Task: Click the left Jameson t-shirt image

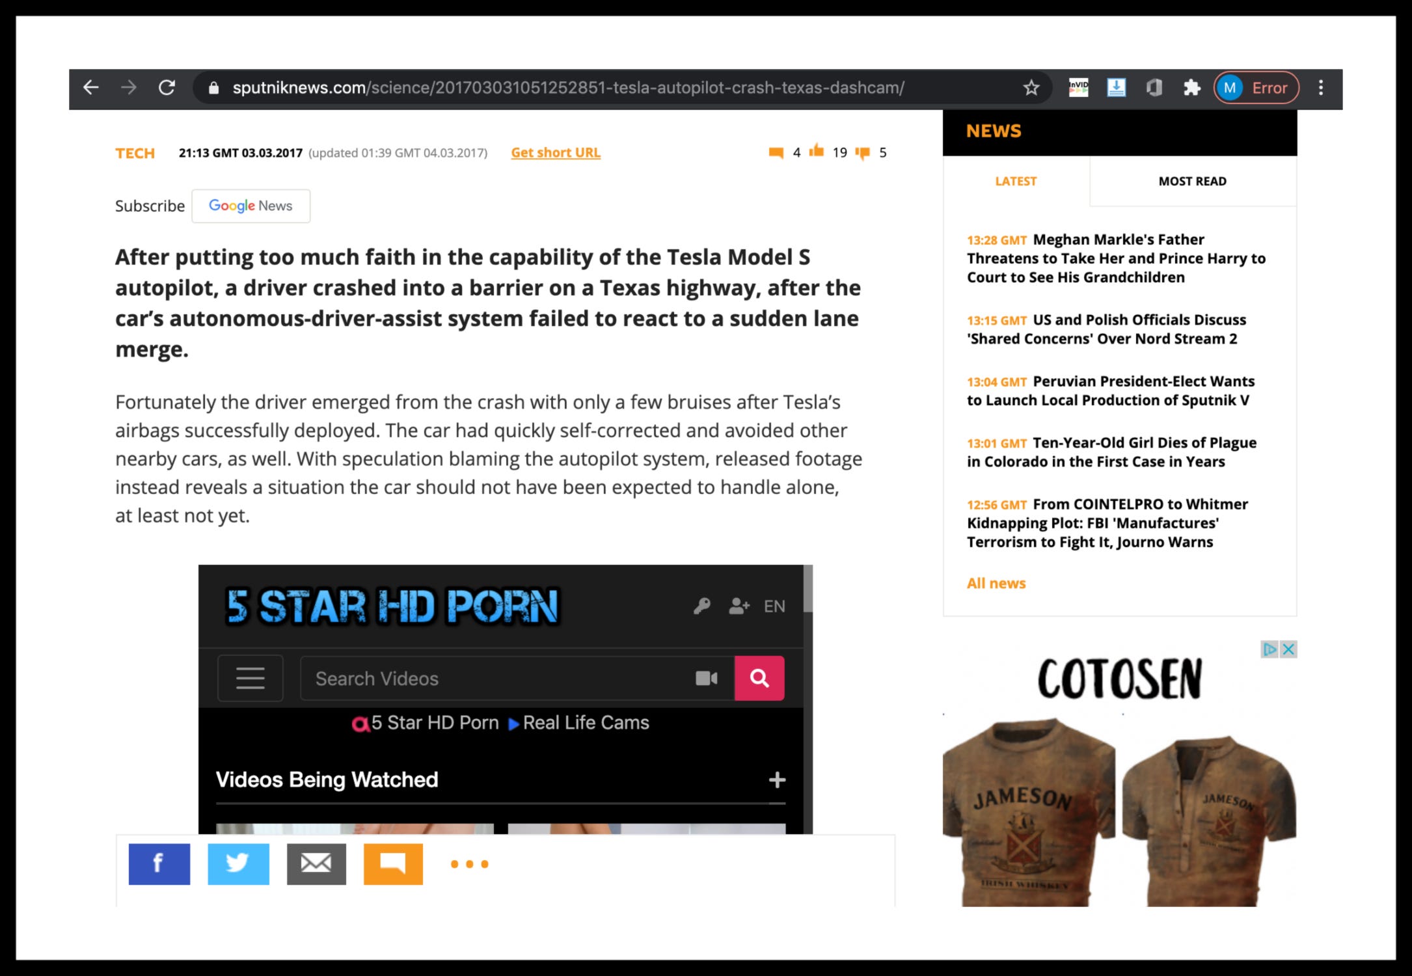Action: tap(1029, 813)
